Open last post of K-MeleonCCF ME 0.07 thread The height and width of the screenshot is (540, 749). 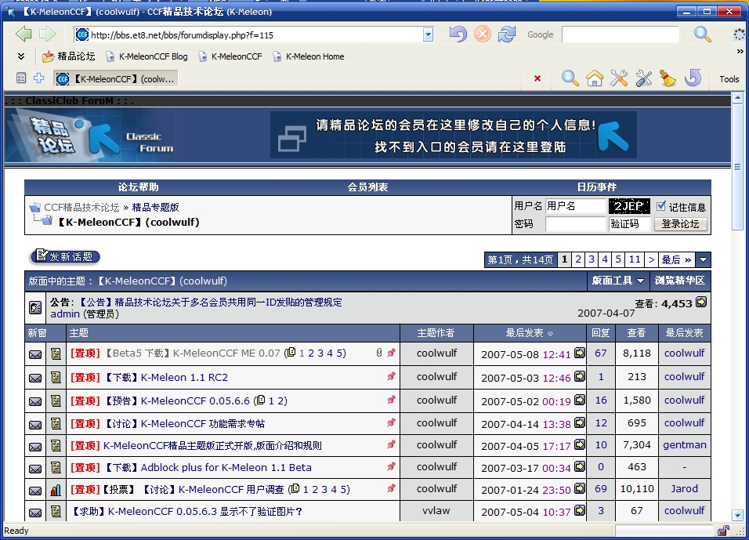(x=580, y=353)
